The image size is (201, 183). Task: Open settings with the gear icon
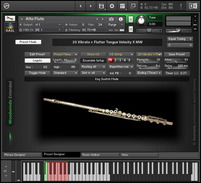[x=112, y=6]
